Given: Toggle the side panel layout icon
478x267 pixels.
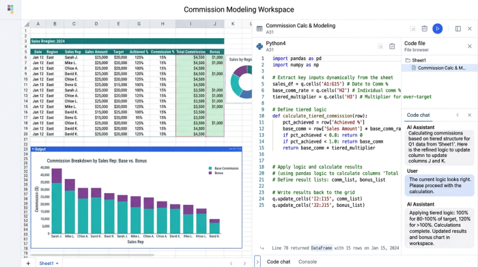Looking at the screenshot, I should 458,29.
